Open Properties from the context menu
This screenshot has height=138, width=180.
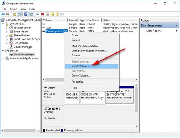(x=92, y=82)
